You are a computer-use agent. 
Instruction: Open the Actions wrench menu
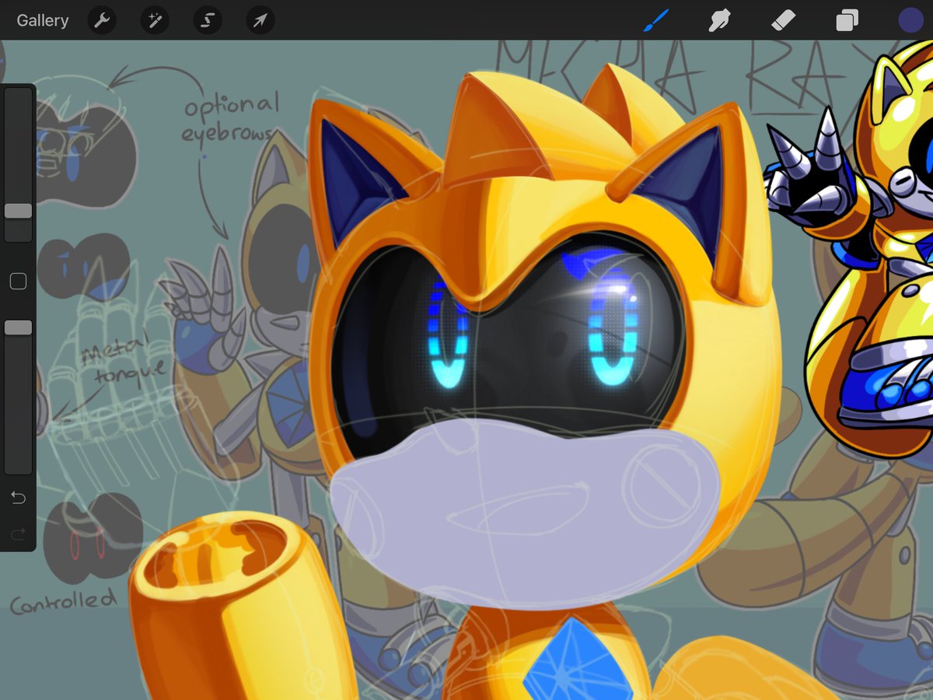102,20
